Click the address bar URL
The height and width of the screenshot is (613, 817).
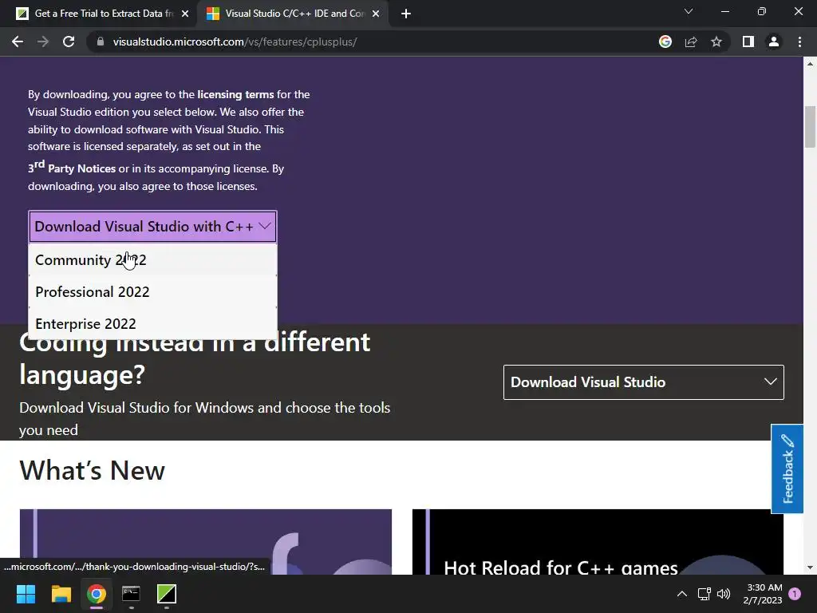pos(235,42)
